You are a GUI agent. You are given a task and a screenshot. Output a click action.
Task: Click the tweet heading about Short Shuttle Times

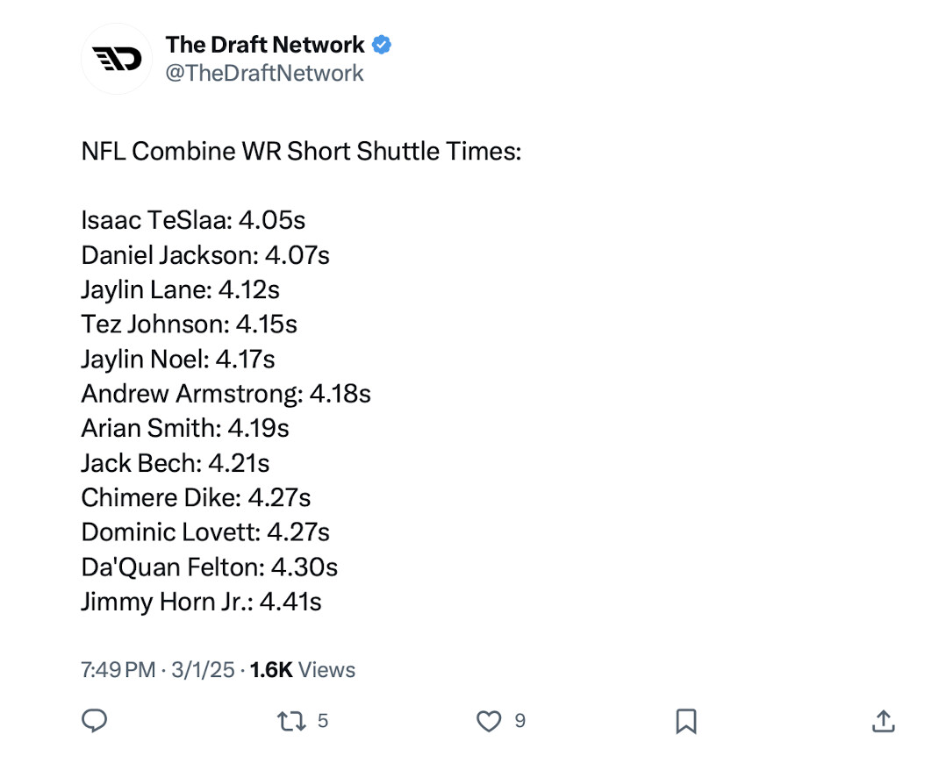301,152
